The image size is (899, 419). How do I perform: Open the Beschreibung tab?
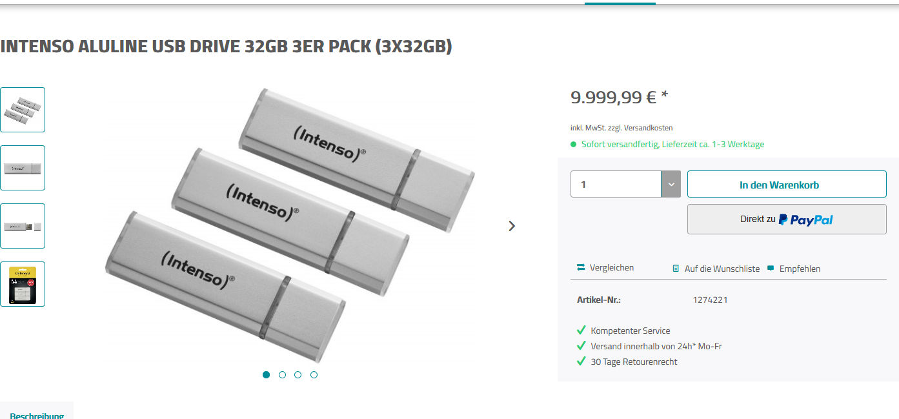coord(37,415)
